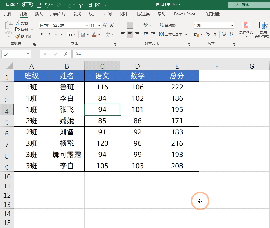Click the Wrap Text (自动换行) button
Screen dimensions: 270x228
coord(169,25)
